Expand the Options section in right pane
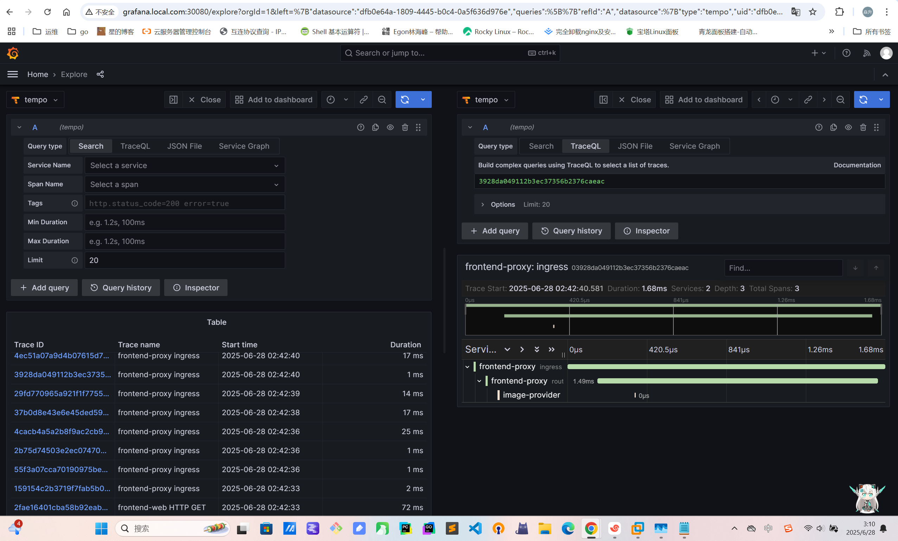Viewport: 898px width, 541px height. point(482,204)
